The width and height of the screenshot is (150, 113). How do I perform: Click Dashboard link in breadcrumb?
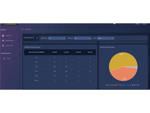coord(28,29)
